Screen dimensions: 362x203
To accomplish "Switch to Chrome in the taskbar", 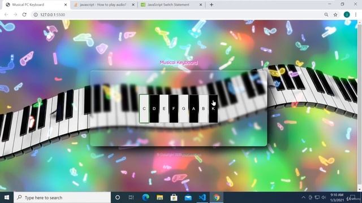I will 217,197.
